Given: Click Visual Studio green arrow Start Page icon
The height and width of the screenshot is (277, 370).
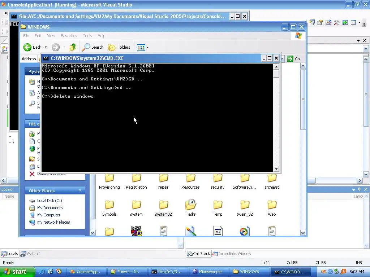Looking at the screenshot, I should [x=345, y=22].
